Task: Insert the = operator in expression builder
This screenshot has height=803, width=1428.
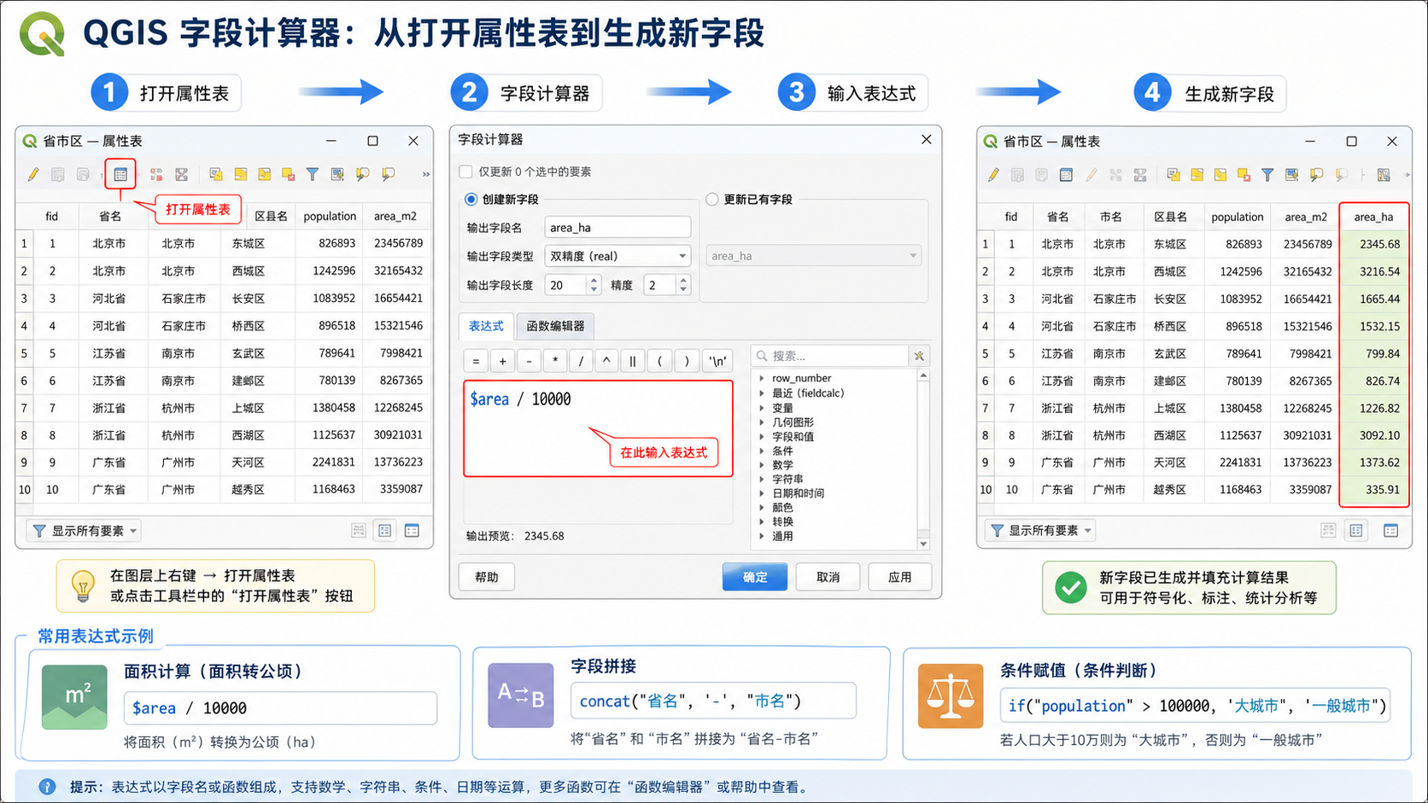Action: 476,361
